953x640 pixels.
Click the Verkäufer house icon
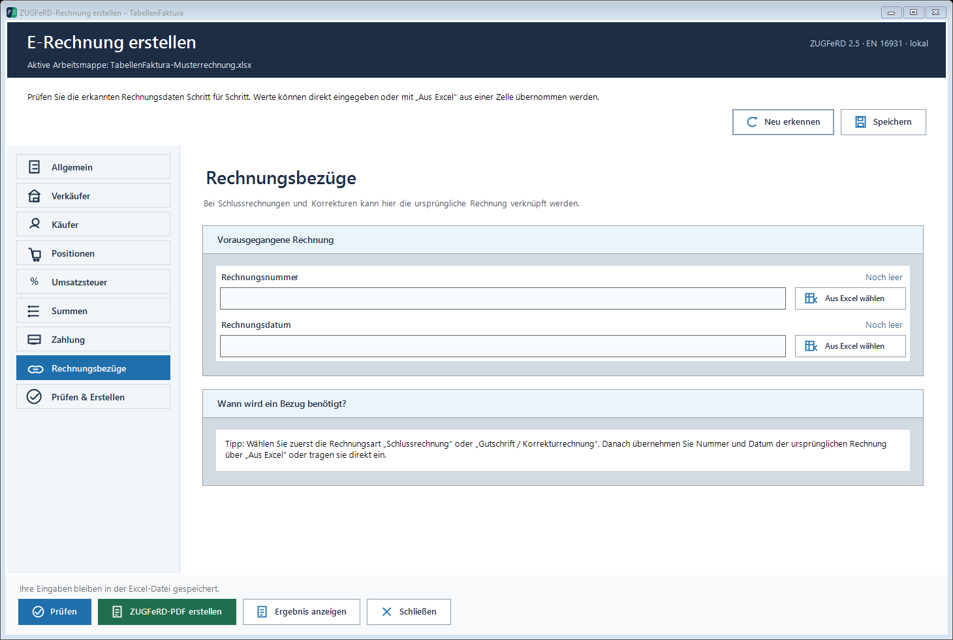click(x=35, y=196)
